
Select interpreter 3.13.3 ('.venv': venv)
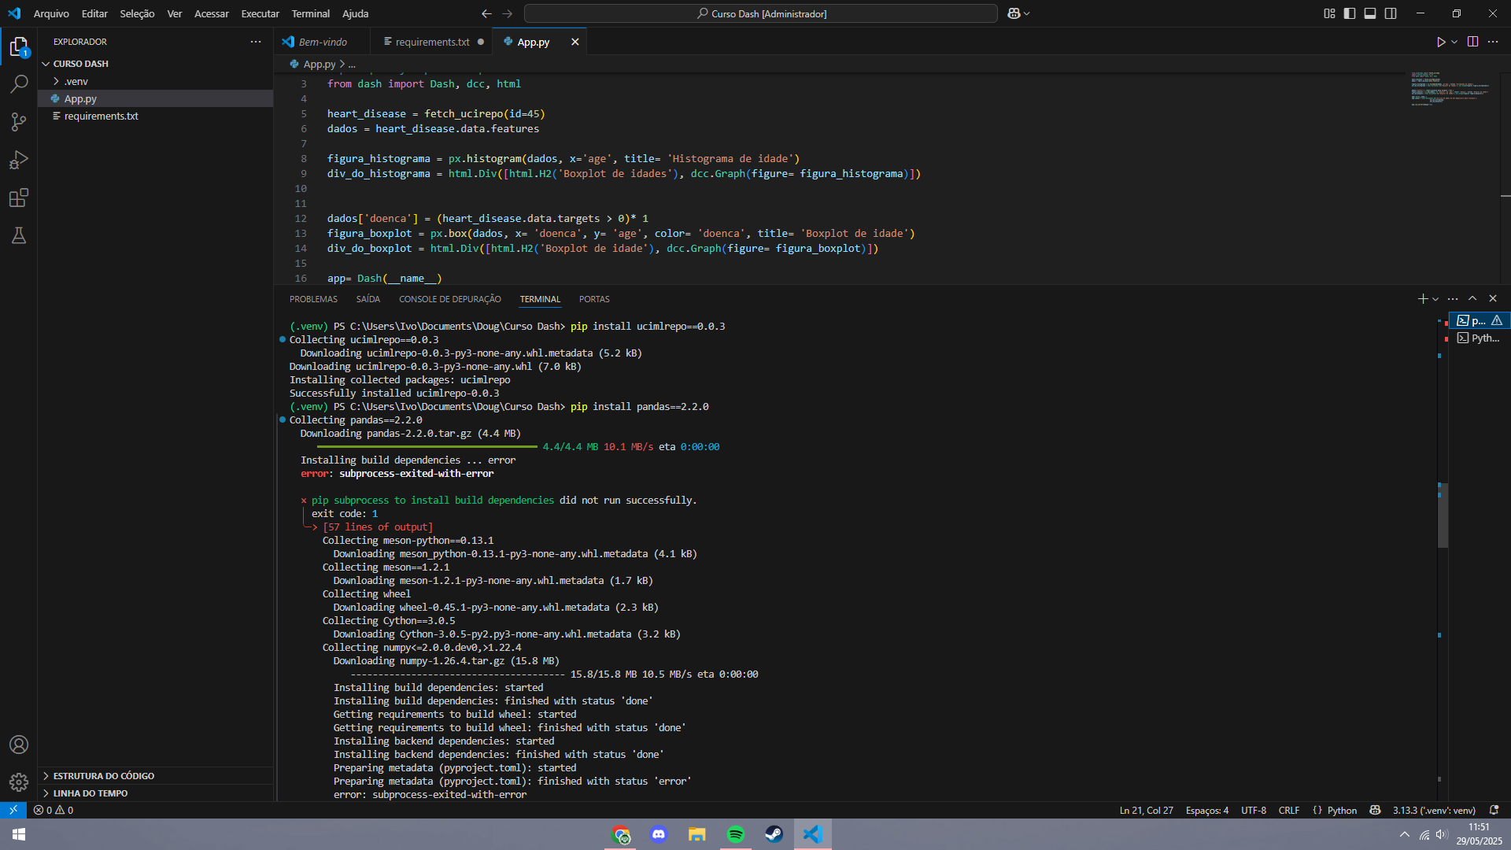(1434, 810)
